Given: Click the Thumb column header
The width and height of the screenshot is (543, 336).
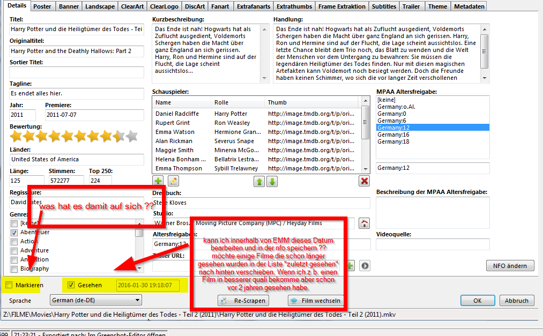Looking at the screenshot, I should coord(313,102).
